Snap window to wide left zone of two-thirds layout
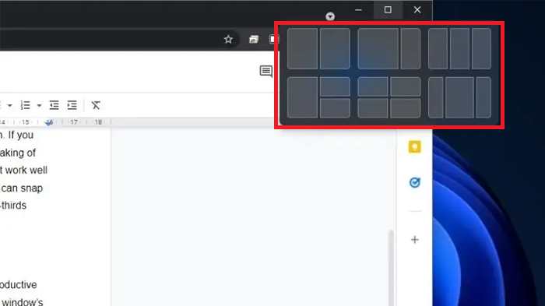545x306 pixels. 378,49
